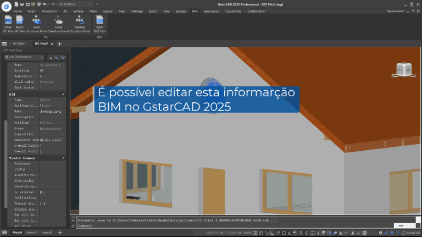422x237 pixels.
Task: Redo the last undone action
Action: 53,4
